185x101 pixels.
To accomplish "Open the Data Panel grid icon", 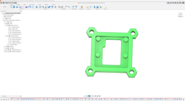I will pos(1,3).
